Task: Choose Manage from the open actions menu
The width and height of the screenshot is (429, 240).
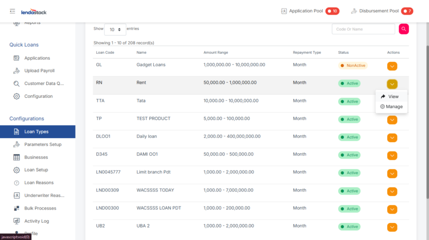Action: (x=391, y=107)
